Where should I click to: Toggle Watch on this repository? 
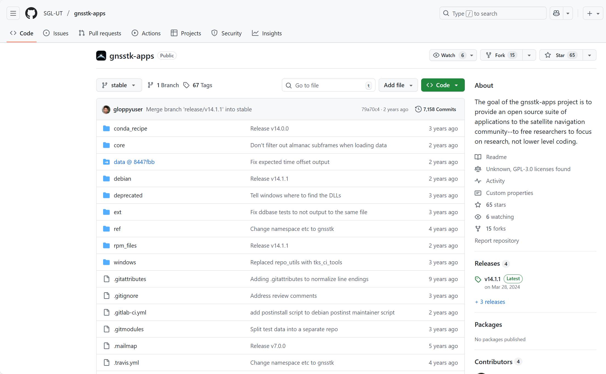click(448, 55)
